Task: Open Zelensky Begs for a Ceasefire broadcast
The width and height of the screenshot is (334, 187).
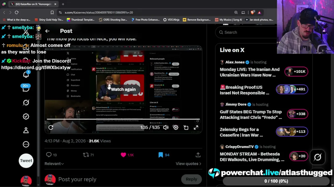Action: click(241, 132)
